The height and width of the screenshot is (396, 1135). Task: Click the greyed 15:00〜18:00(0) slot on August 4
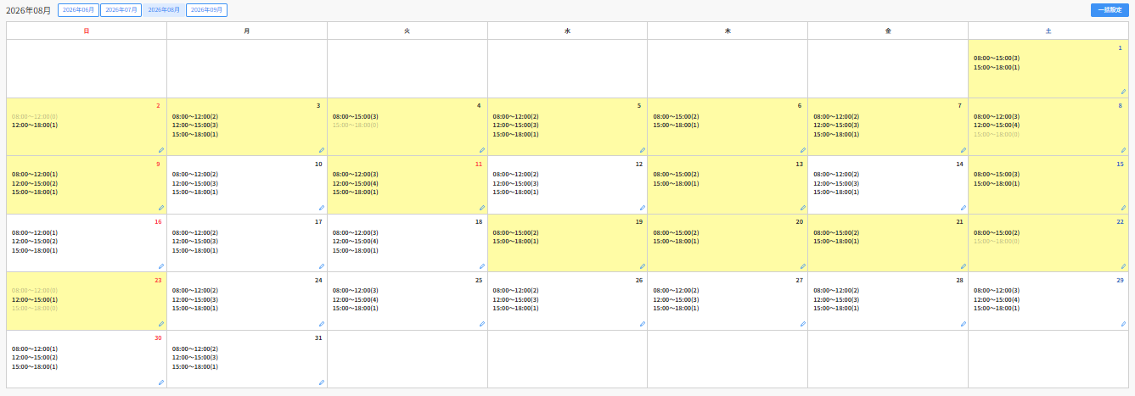point(356,125)
